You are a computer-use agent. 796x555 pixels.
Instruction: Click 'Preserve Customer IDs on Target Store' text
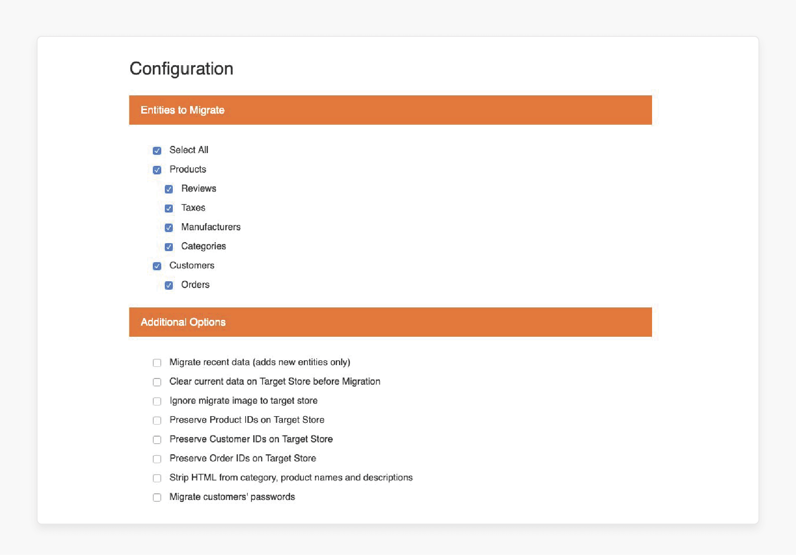click(251, 439)
